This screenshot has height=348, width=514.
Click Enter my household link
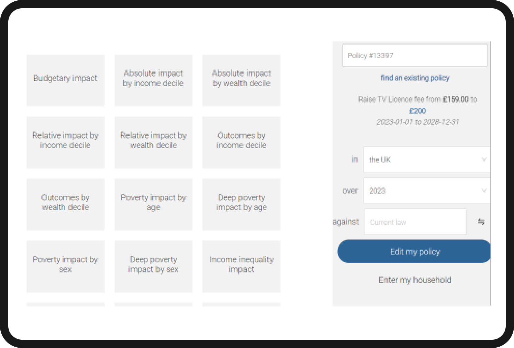pos(415,280)
